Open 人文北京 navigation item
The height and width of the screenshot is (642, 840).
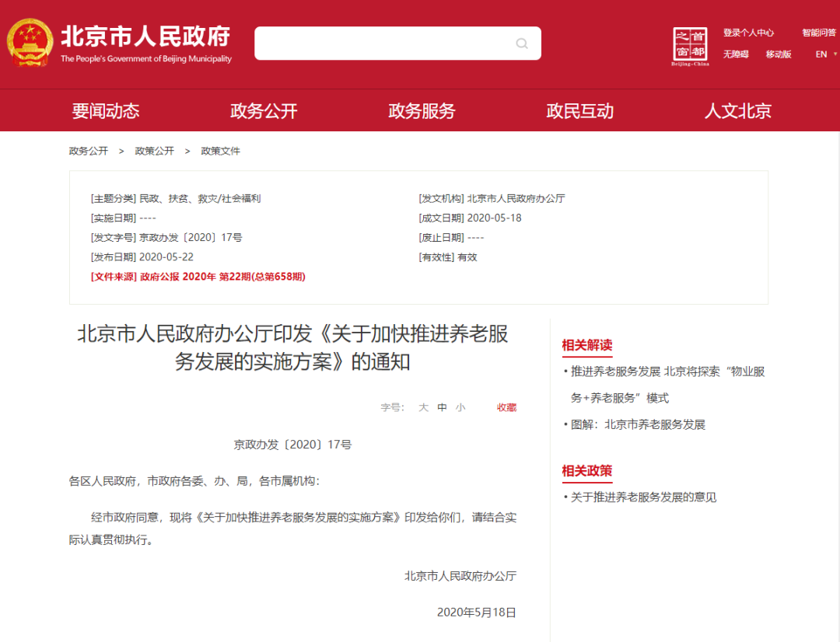(x=737, y=111)
